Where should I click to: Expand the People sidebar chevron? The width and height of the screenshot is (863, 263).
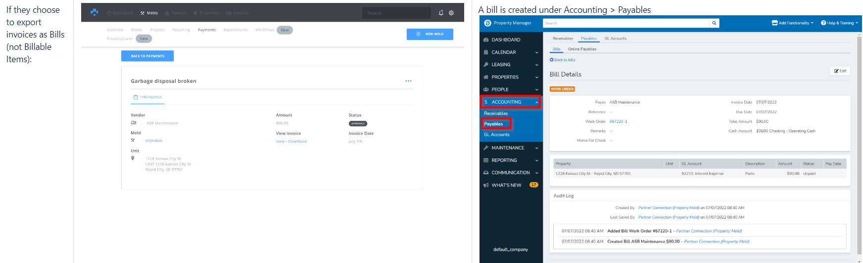537,89
